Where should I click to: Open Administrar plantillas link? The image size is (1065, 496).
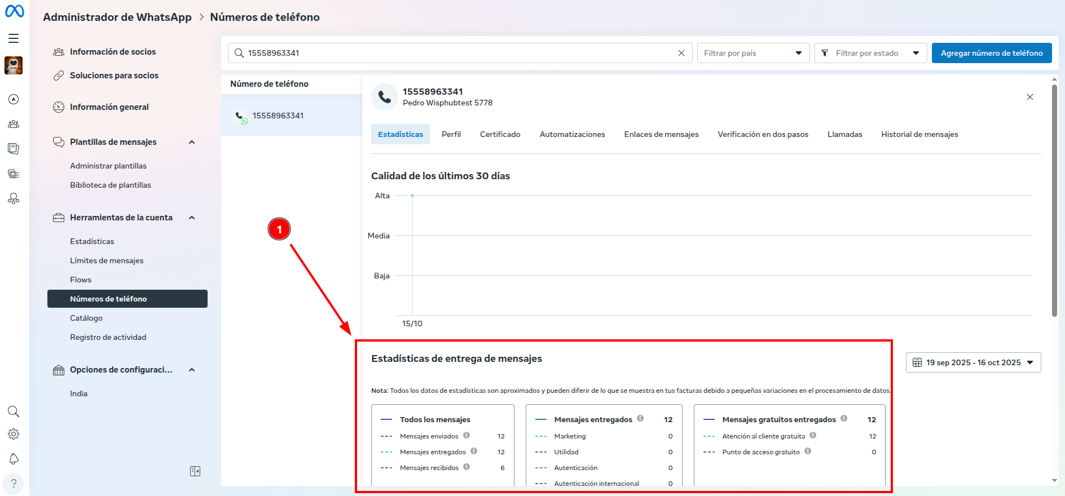pyautogui.click(x=108, y=166)
